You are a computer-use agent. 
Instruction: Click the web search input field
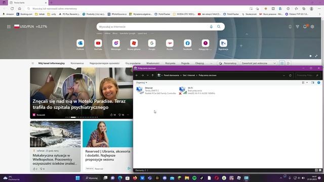click(153, 27)
